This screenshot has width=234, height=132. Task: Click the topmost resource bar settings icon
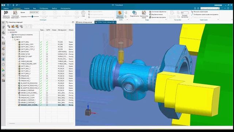pyautogui.click(x=3, y=22)
